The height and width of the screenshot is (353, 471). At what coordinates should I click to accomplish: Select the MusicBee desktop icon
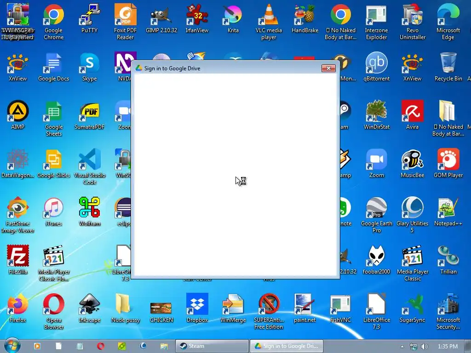point(413,163)
